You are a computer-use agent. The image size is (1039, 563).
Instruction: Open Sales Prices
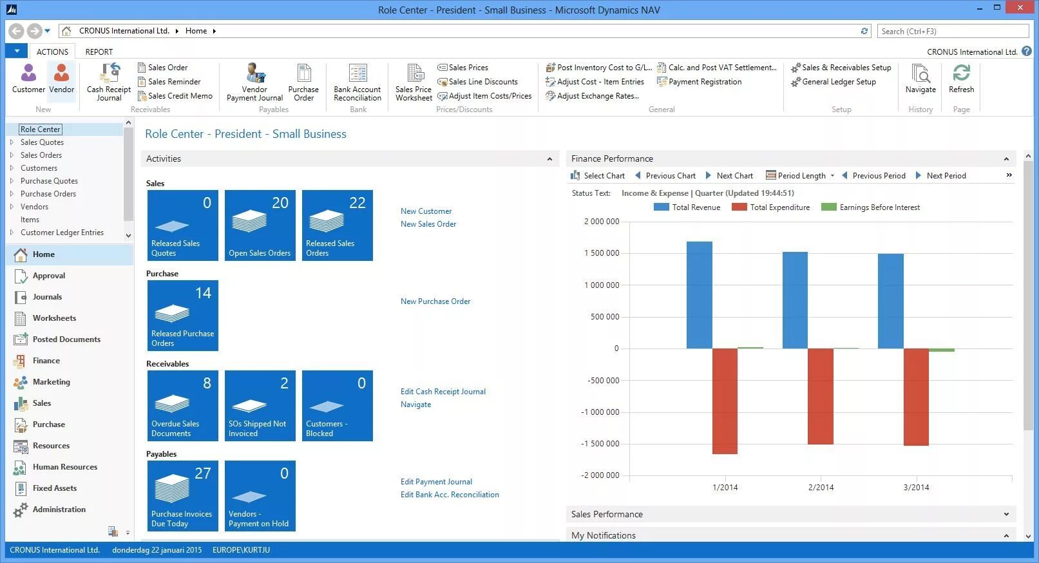tap(463, 67)
